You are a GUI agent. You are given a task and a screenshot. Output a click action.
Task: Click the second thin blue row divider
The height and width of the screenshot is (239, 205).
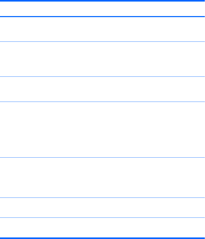102,76
